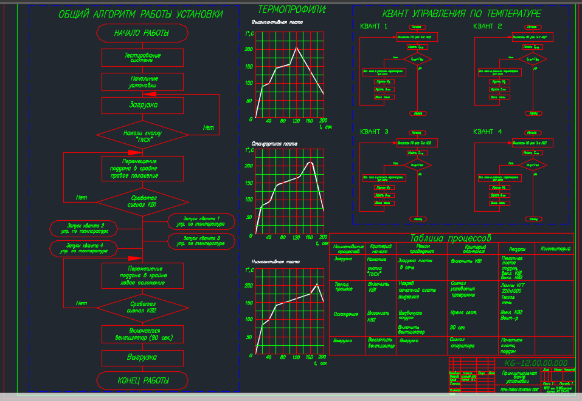Screen dimensions: 582x401
Task: Select the 'Тестирование системы' process block
Action: coord(142,58)
